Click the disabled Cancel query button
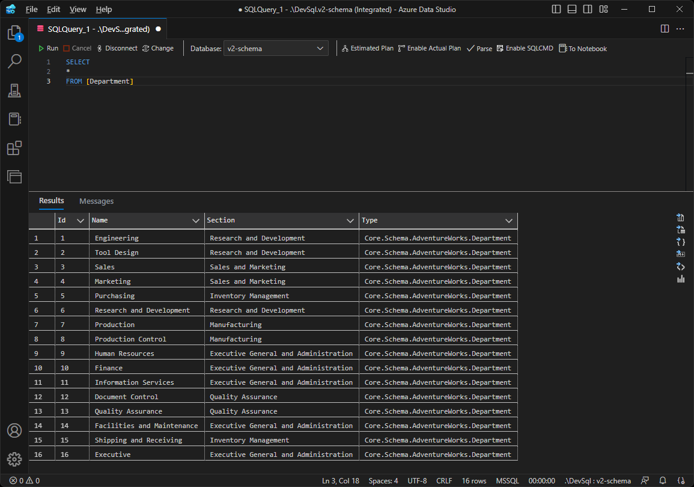 click(x=78, y=48)
